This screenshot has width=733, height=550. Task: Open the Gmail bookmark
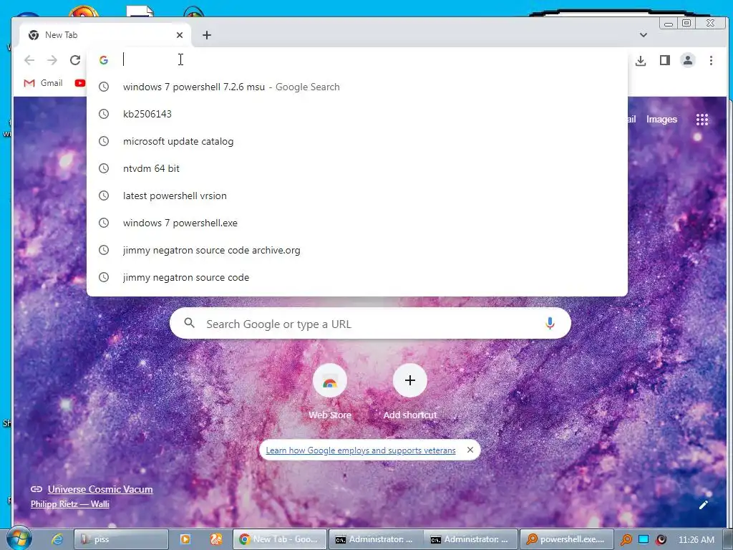(43, 83)
